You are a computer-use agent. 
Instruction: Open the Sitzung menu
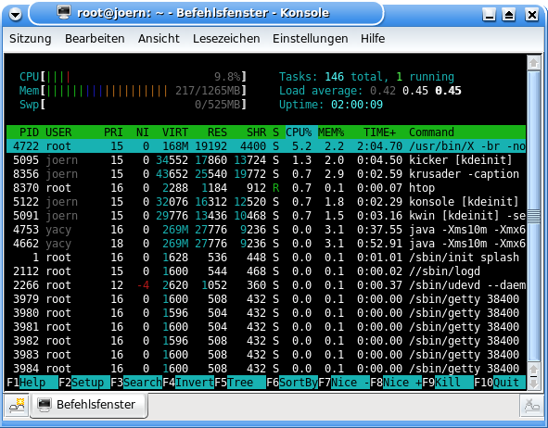[x=31, y=38]
